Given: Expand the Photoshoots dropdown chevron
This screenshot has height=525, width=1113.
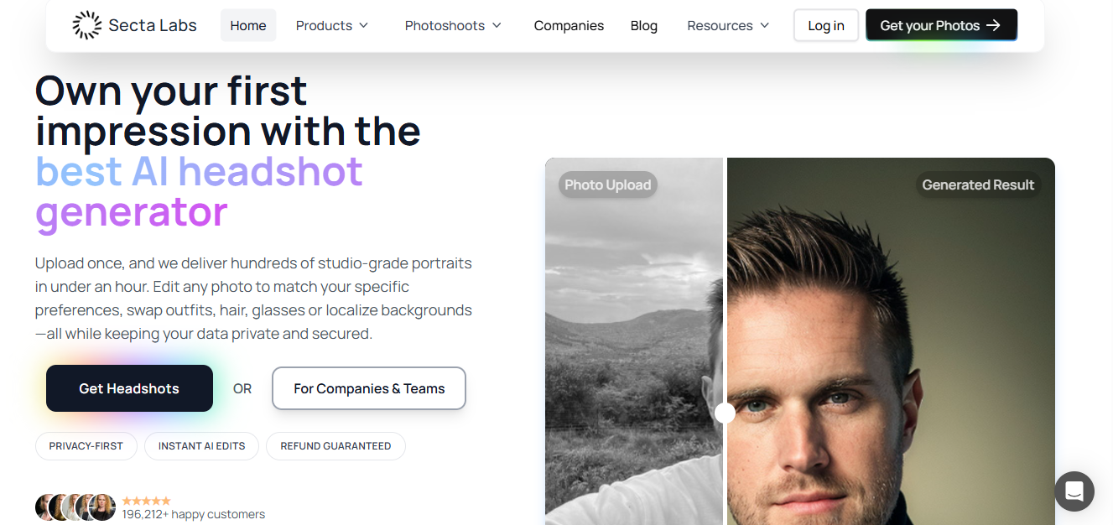Looking at the screenshot, I should click(497, 25).
